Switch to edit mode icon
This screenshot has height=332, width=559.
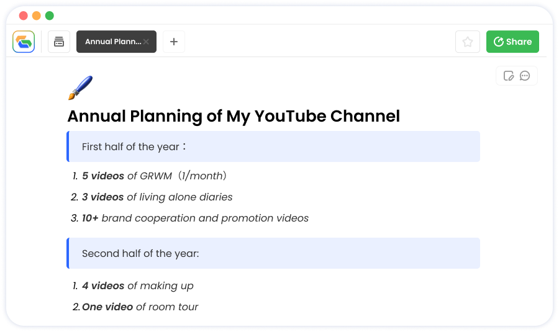click(509, 76)
